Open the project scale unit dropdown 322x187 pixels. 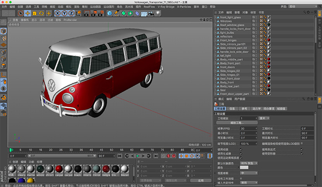[264, 118]
